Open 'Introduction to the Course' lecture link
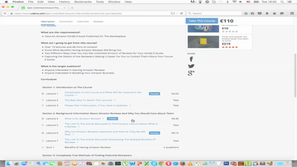The image size is (297, 167). click(x=103, y=94)
